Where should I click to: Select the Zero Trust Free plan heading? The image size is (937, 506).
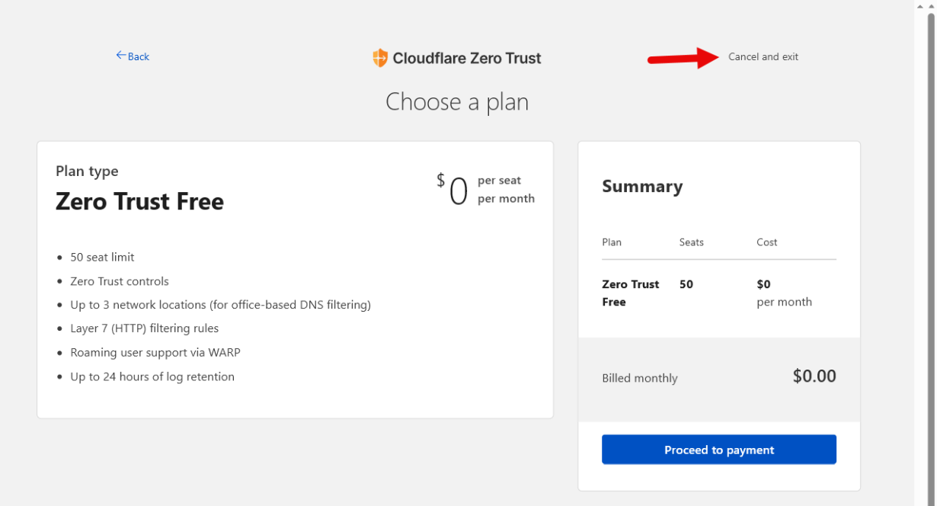[139, 202]
